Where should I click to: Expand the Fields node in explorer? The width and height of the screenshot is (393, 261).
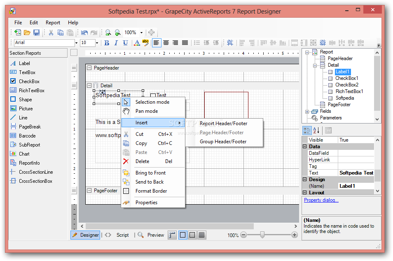(x=307, y=112)
